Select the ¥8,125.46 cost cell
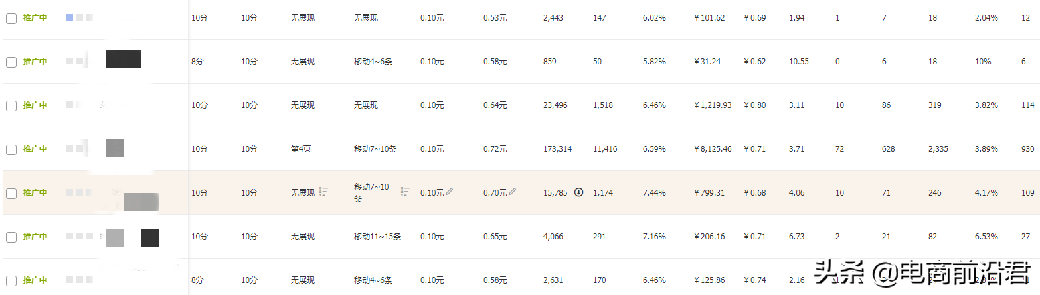This screenshot has width=1040, height=295. 712,149
